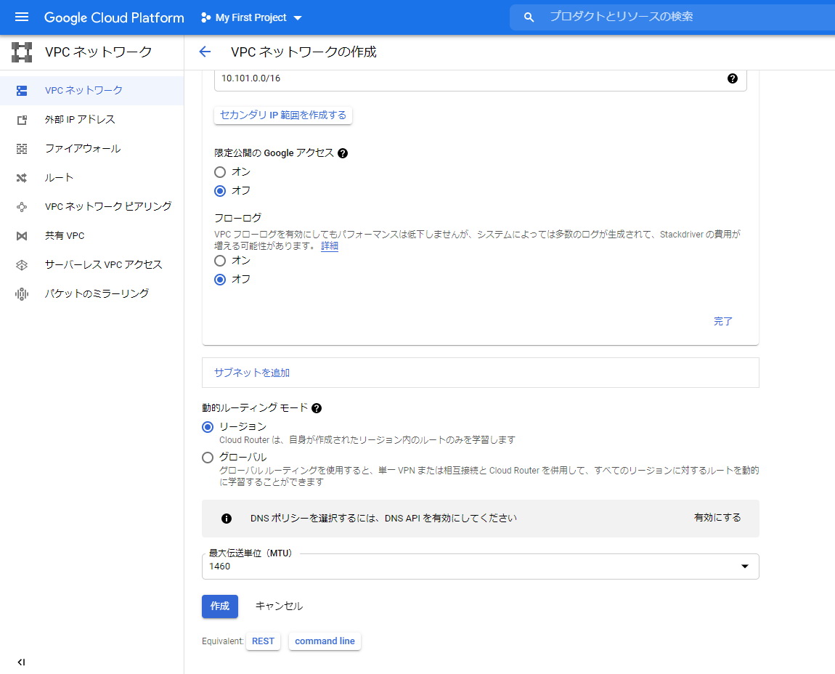
Task: Click 有効にする for DNS API
Action: coord(717,517)
